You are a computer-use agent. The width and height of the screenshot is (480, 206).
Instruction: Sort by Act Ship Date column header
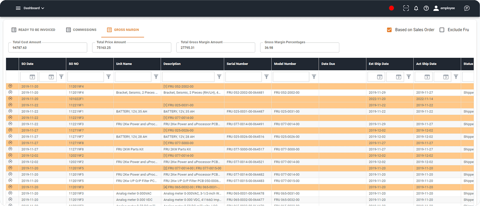(437, 64)
